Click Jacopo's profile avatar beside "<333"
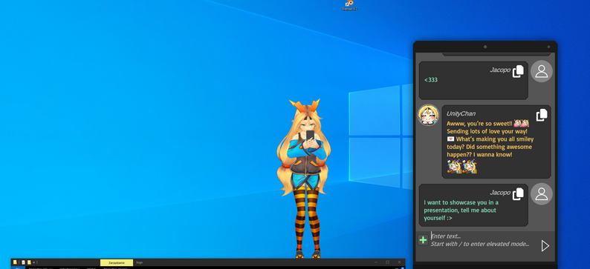The image size is (590, 269). pyautogui.click(x=542, y=71)
